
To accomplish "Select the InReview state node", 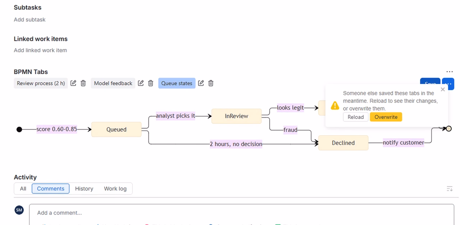I will tap(236, 116).
